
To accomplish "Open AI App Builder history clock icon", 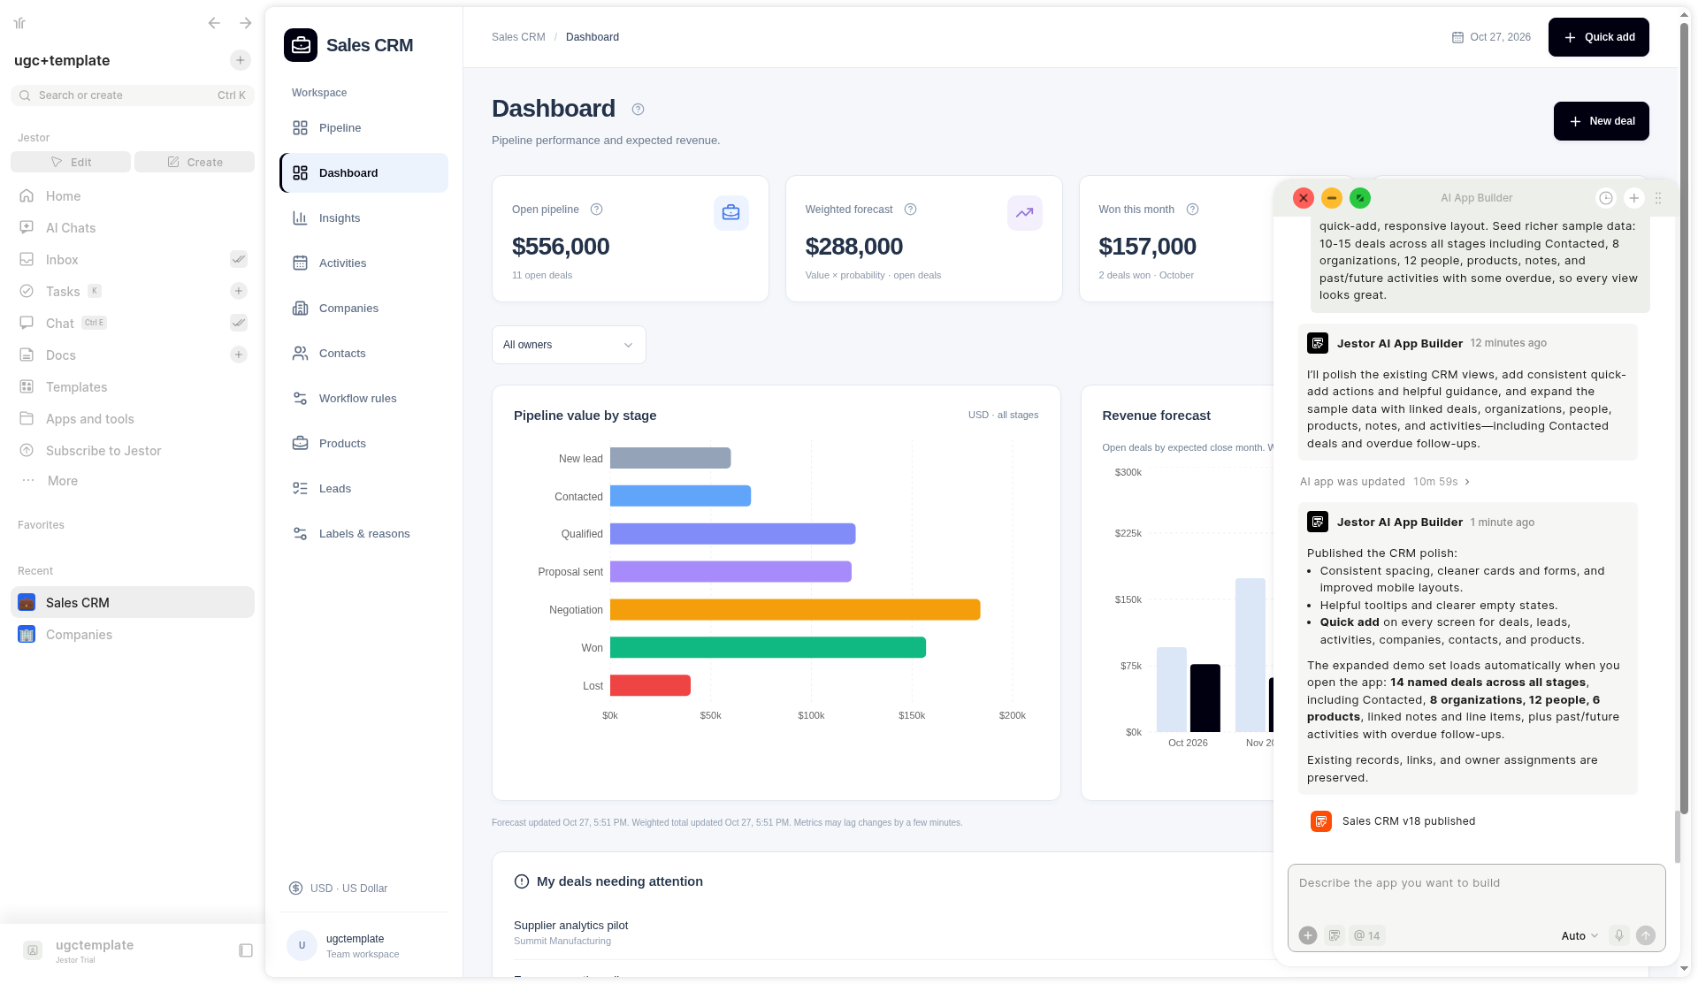I will pyautogui.click(x=1605, y=198).
